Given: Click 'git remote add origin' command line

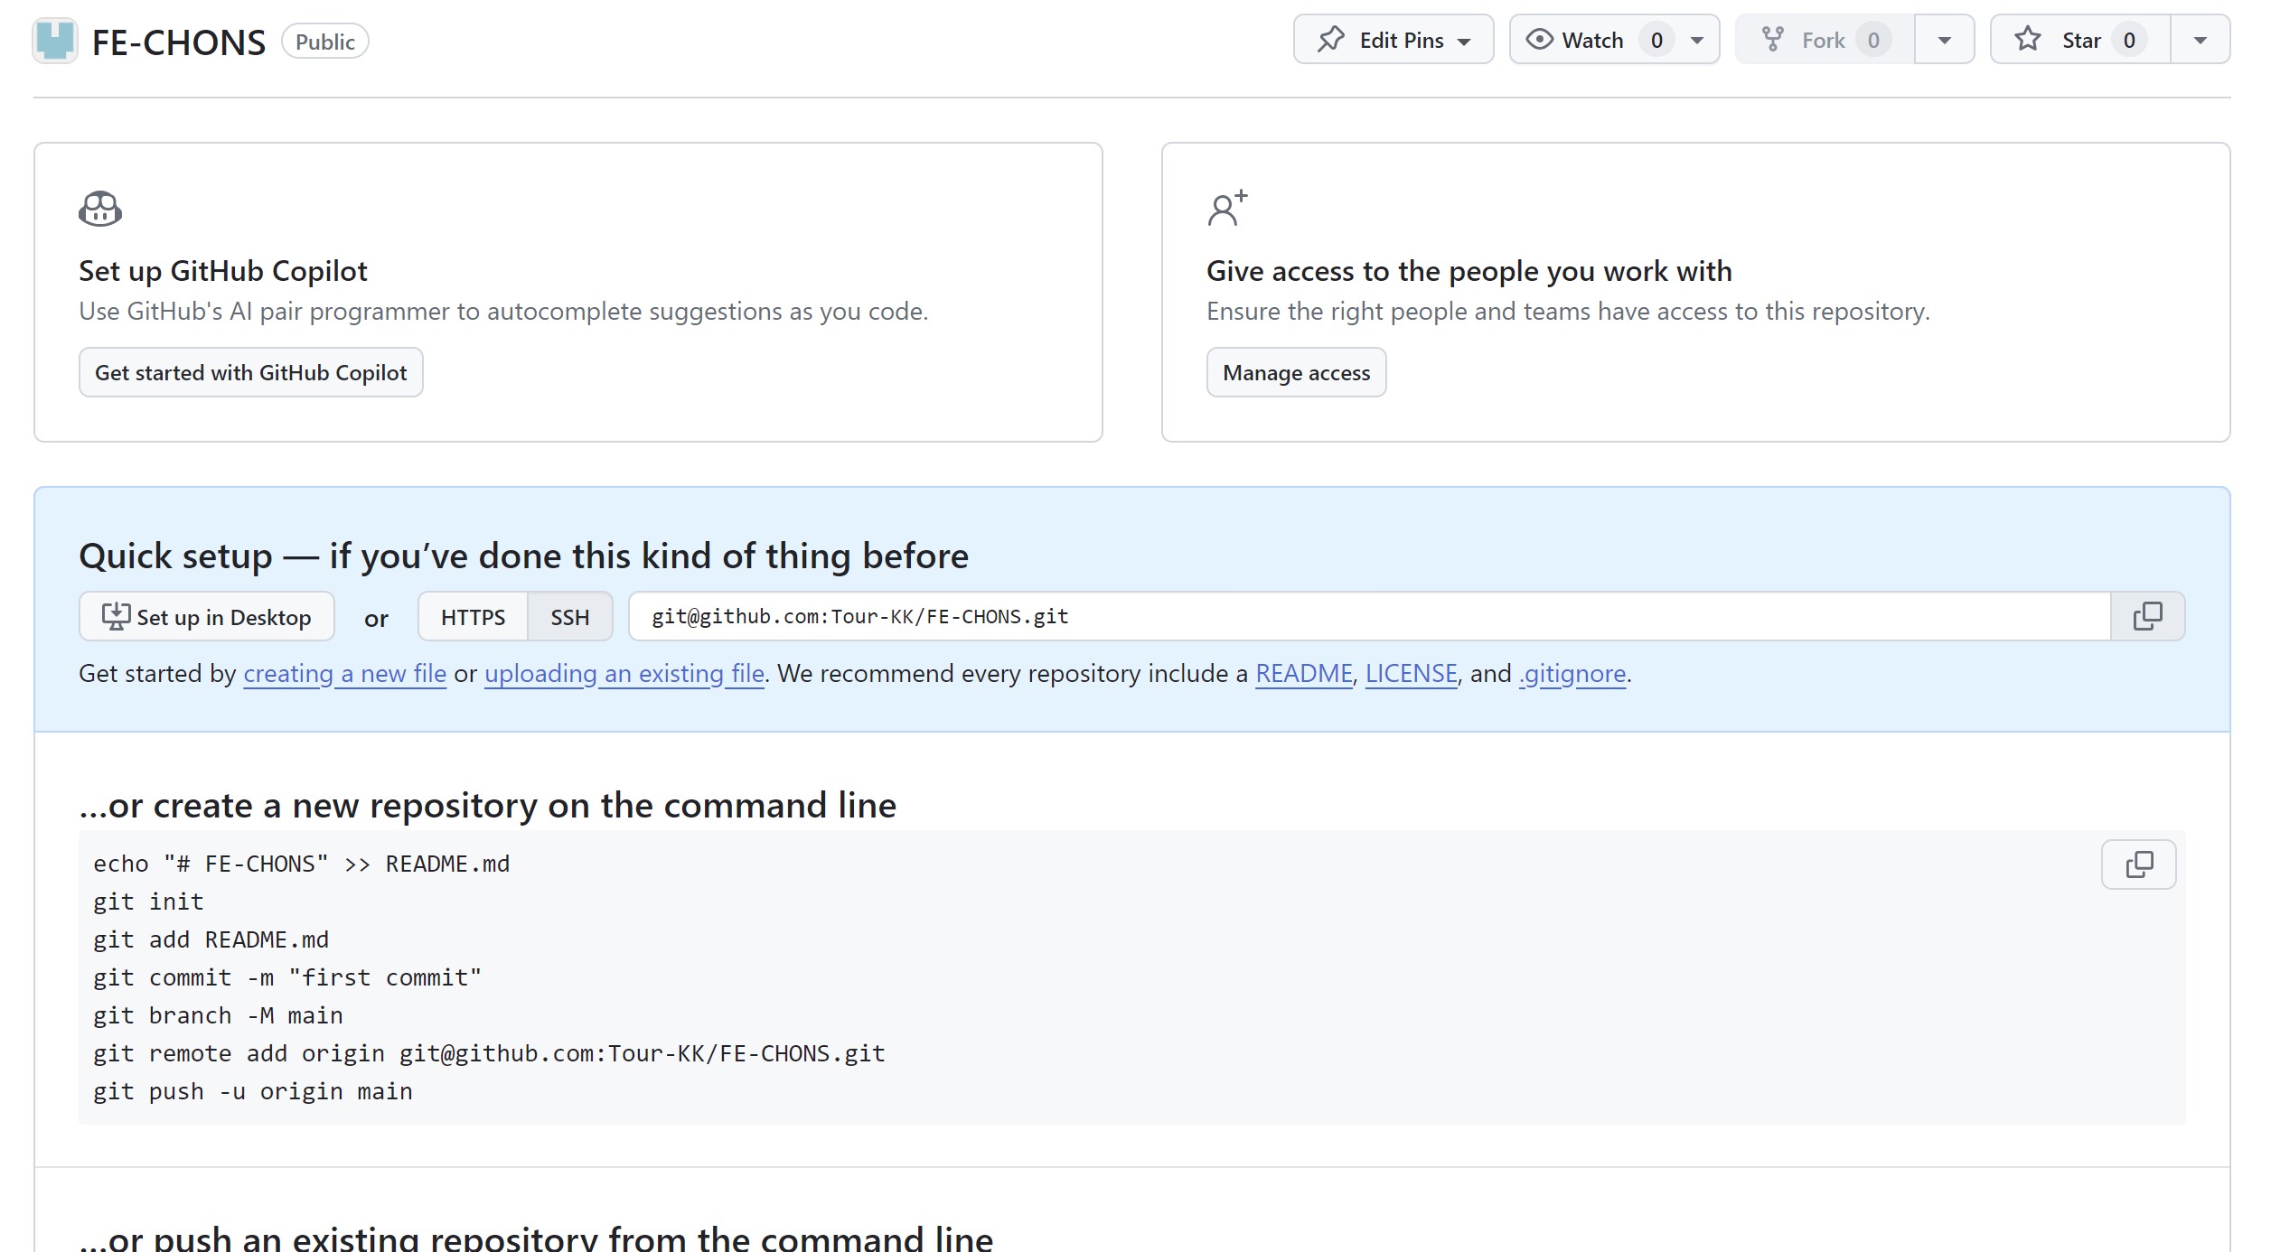Looking at the screenshot, I should tap(489, 1053).
